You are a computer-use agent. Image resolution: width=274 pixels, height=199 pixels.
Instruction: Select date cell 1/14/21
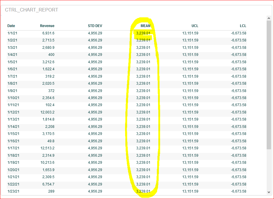(x=14, y=127)
